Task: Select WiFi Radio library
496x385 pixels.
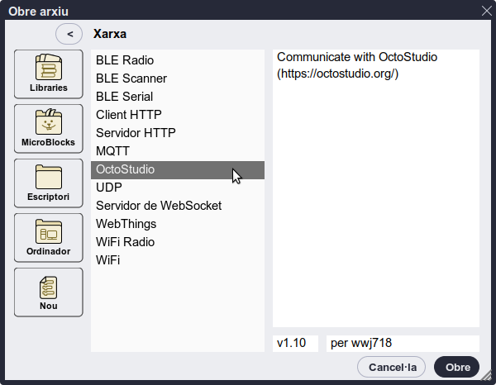Action: (x=178, y=242)
